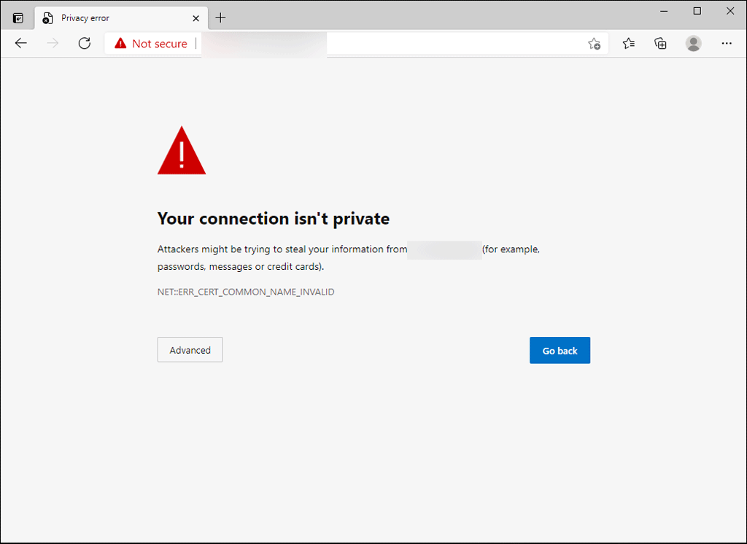This screenshot has height=544, width=747.
Task: Click the Not secure label text
Action: pyautogui.click(x=160, y=43)
